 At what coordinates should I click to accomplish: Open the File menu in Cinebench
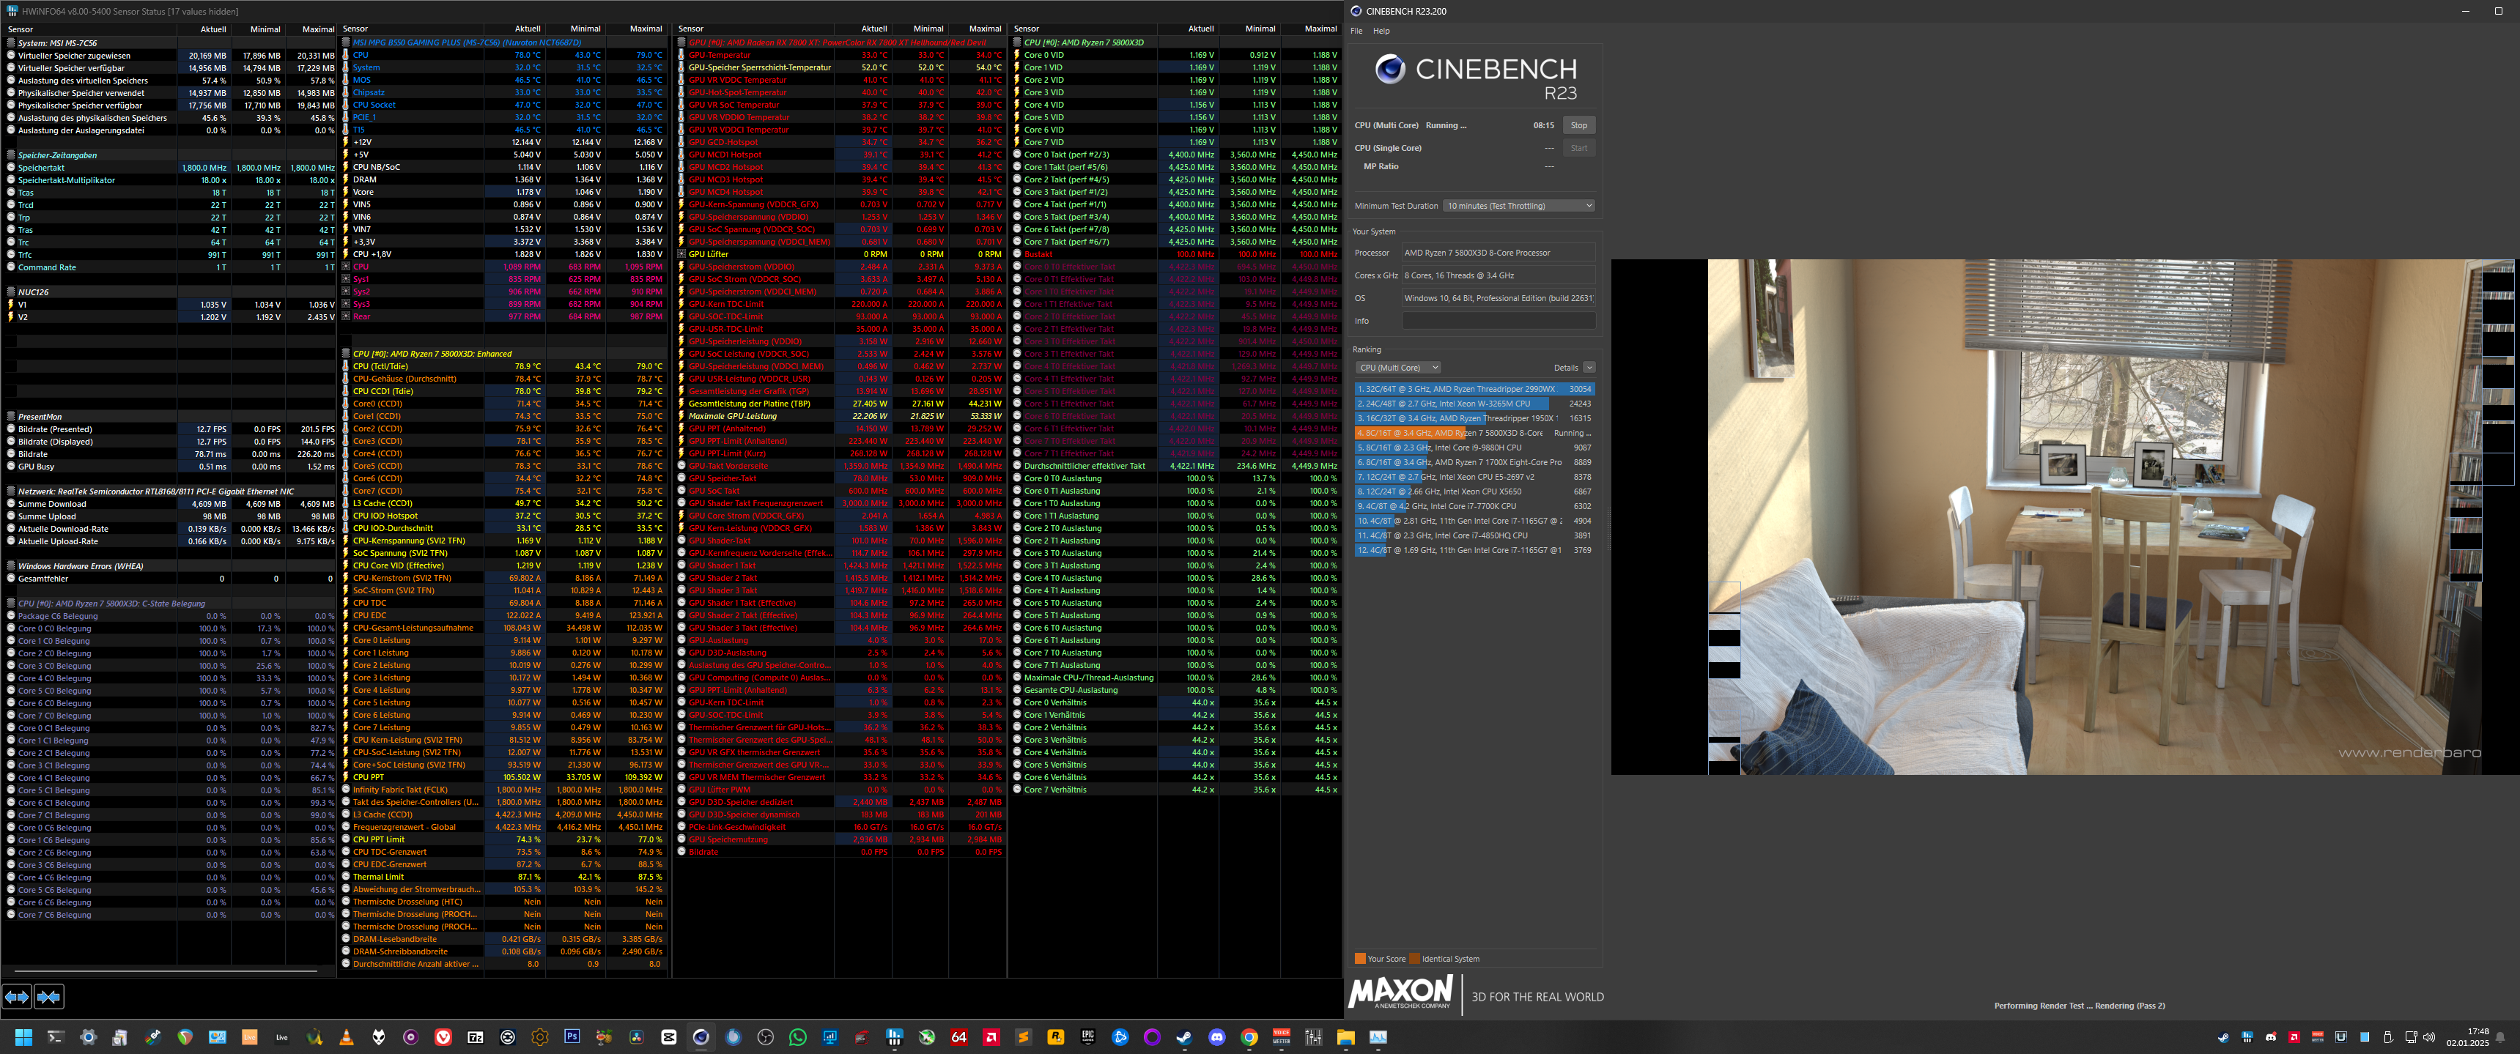pos(1356,31)
